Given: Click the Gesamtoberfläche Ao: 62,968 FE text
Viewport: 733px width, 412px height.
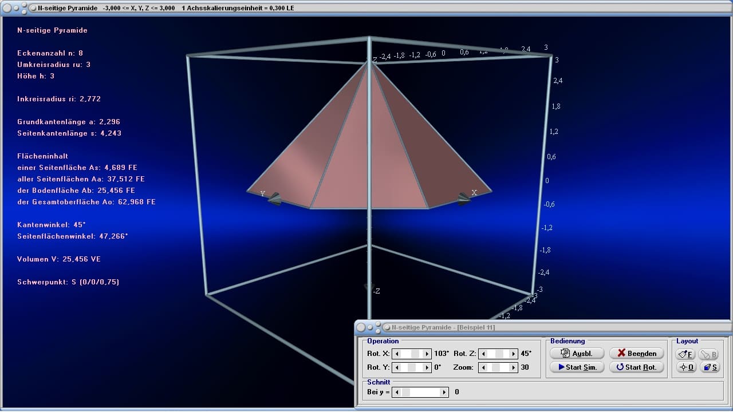Looking at the screenshot, I should 86,202.
